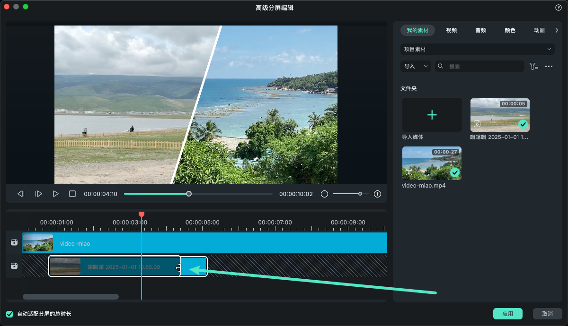The width and height of the screenshot is (568, 326).
Task: Select the video-miao.mp4 thumbnail
Action: (x=432, y=163)
